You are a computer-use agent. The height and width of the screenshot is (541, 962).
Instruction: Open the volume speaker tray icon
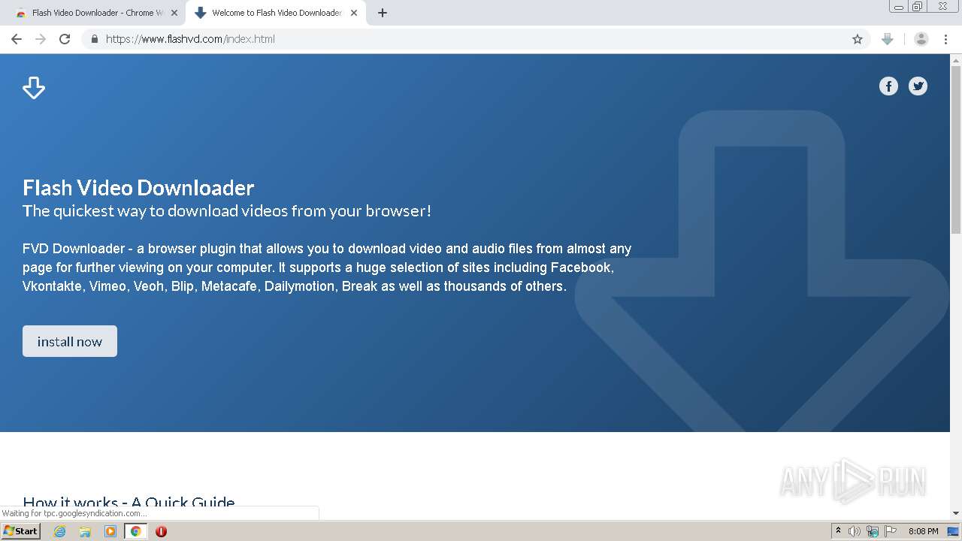(855, 531)
